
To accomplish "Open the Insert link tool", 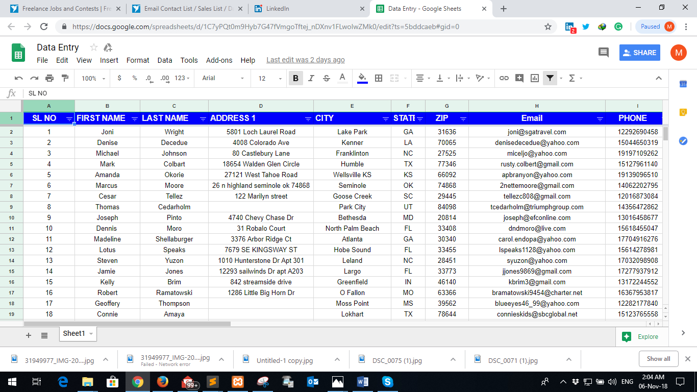I will click(x=505, y=78).
